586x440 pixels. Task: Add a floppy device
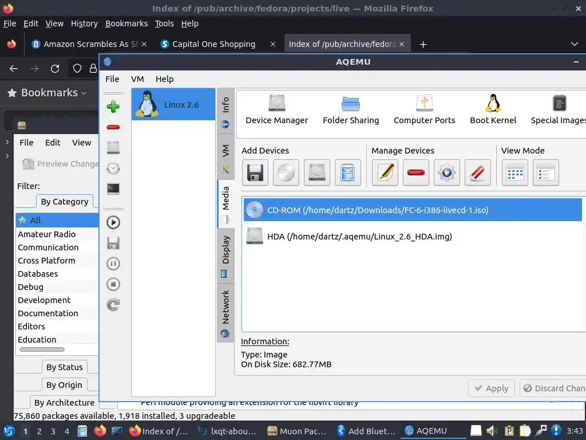(255, 172)
